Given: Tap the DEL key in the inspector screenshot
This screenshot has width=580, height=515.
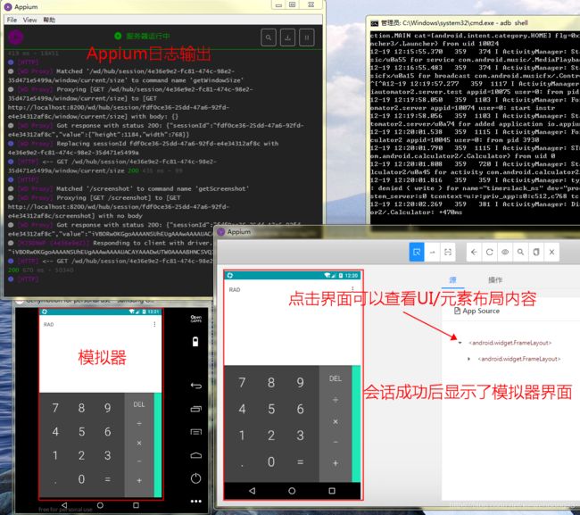Looking at the screenshot, I should point(336,378).
